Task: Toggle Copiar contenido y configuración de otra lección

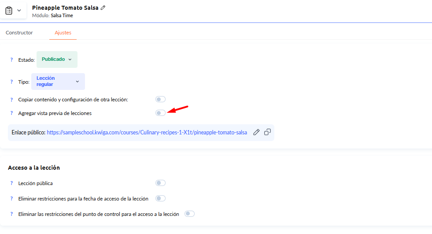Action: point(160,99)
